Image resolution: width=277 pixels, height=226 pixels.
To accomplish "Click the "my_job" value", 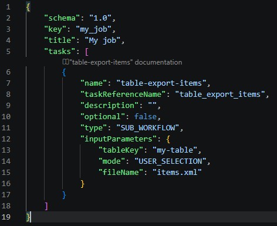I will (x=94, y=29).
